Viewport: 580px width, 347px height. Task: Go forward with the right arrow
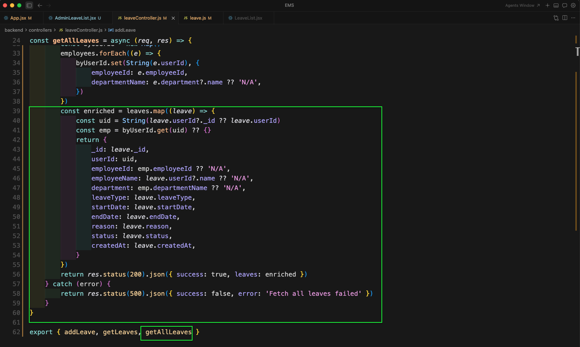pyautogui.click(x=49, y=5)
